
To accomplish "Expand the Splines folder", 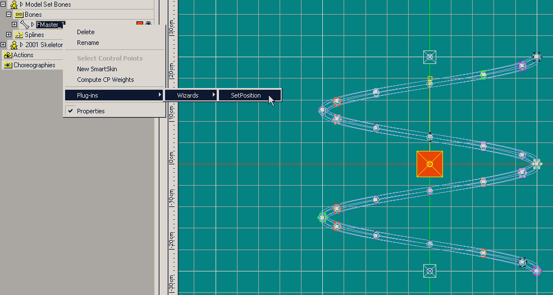I will (9, 35).
